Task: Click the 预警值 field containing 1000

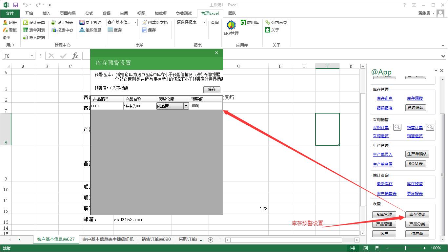Action: click(205, 106)
